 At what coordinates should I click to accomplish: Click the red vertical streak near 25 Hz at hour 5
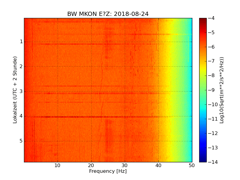click(x=107, y=136)
